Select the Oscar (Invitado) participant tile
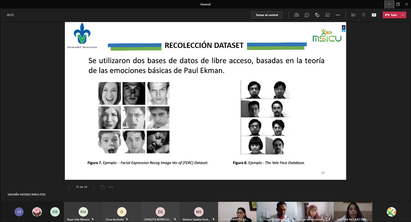 pos(121,212)
